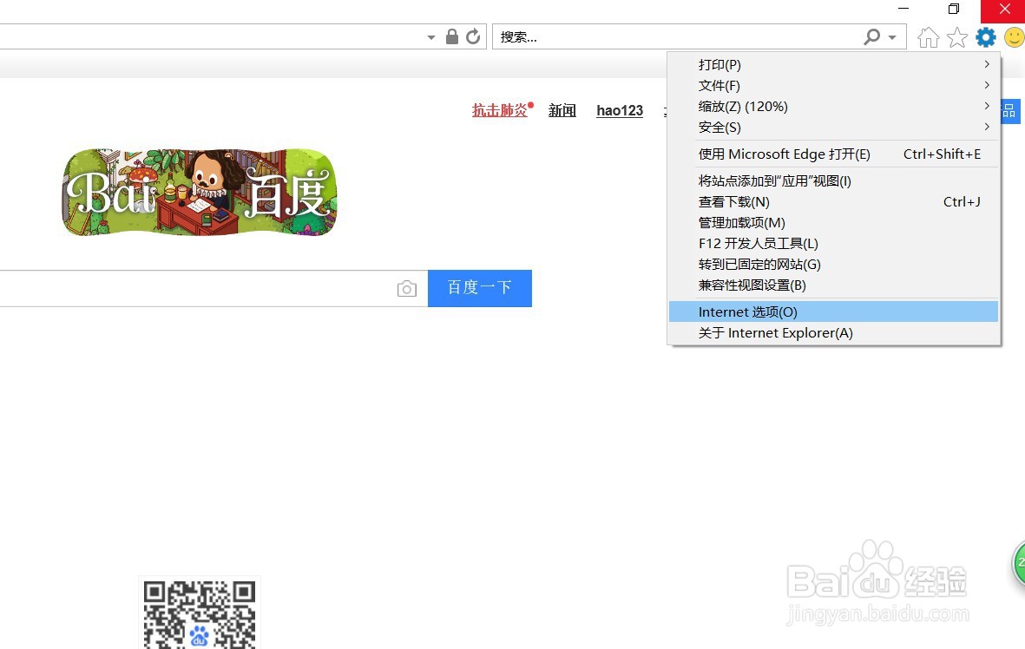
Task: Select 文件(F) menu item
Action: (833, 86)
